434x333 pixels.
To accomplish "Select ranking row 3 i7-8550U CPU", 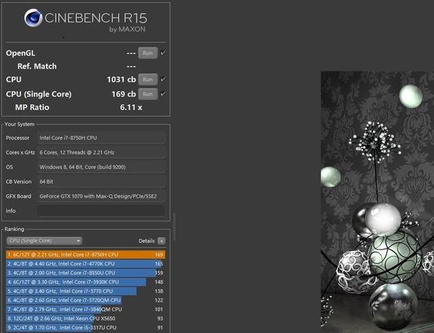I will [x=85, y=273].
